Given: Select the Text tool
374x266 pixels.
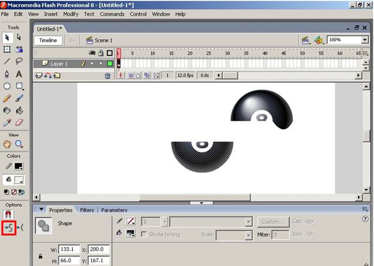Looking at the screenshot, I should pos(19,74).
